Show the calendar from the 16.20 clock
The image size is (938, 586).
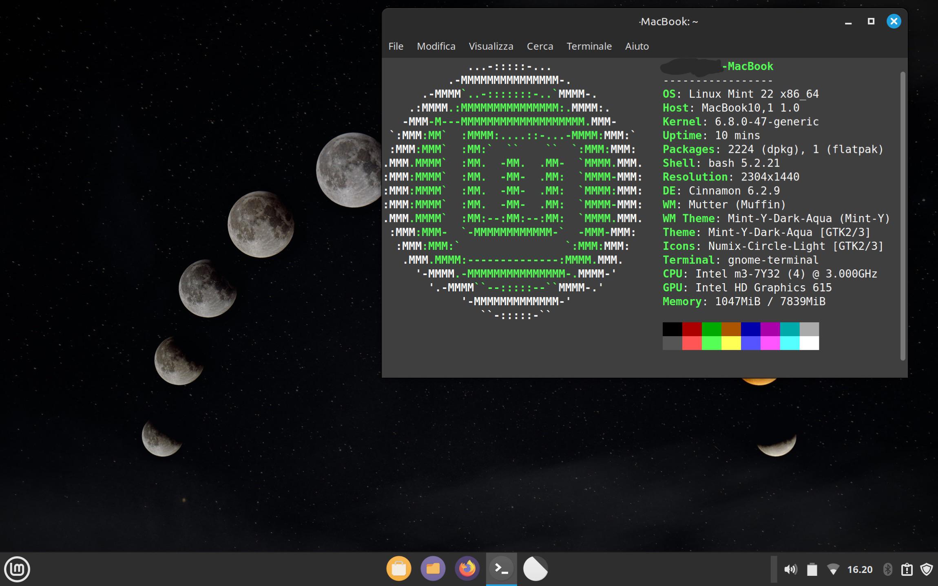860,569
